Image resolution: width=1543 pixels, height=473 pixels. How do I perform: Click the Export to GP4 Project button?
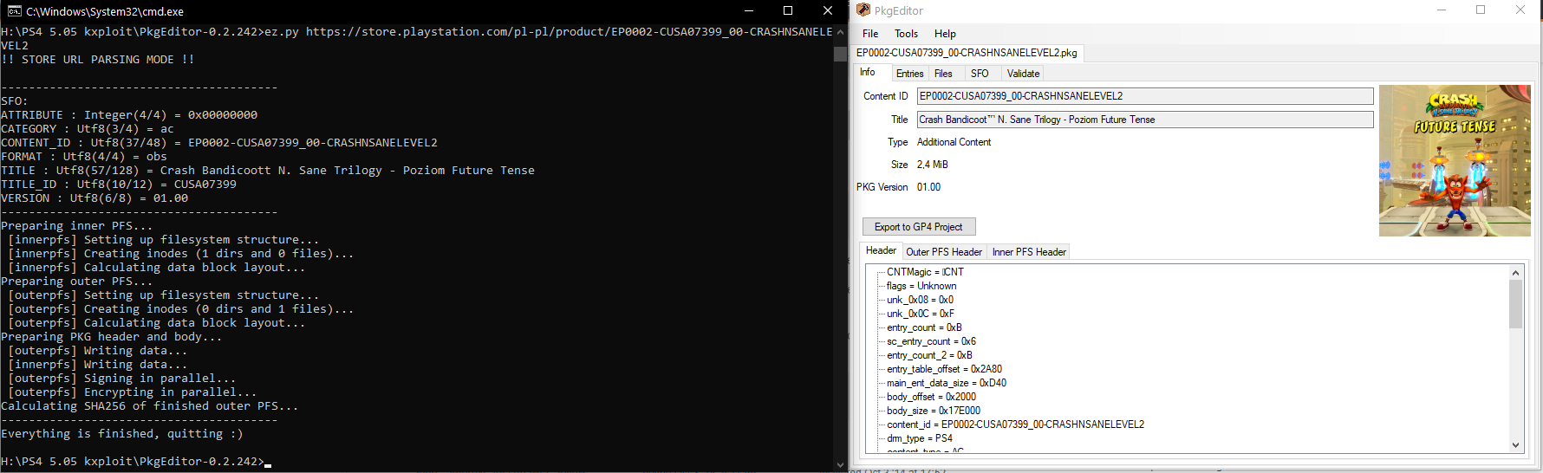pos(918,227)
